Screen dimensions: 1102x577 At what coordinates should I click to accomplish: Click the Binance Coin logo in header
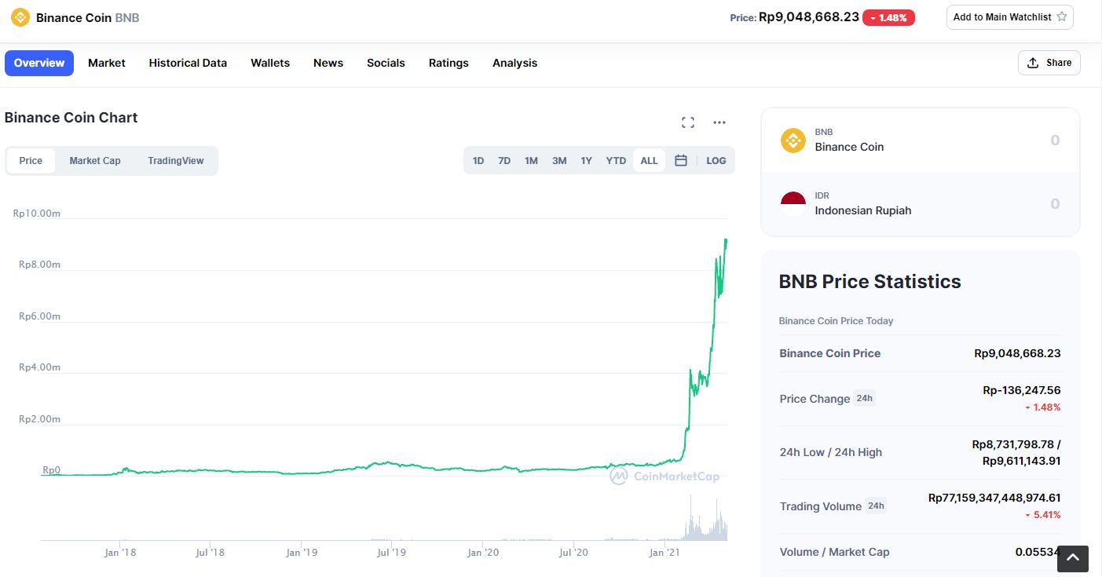tap(20, 16)
